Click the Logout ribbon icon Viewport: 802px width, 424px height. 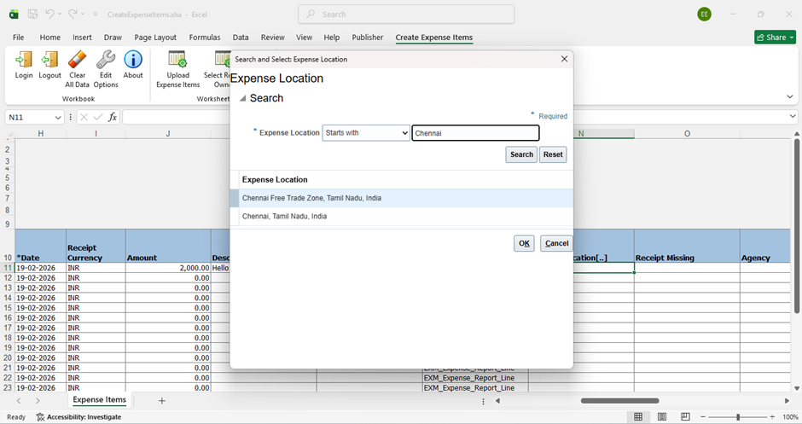pyautogui.click(x=49, y=60)
